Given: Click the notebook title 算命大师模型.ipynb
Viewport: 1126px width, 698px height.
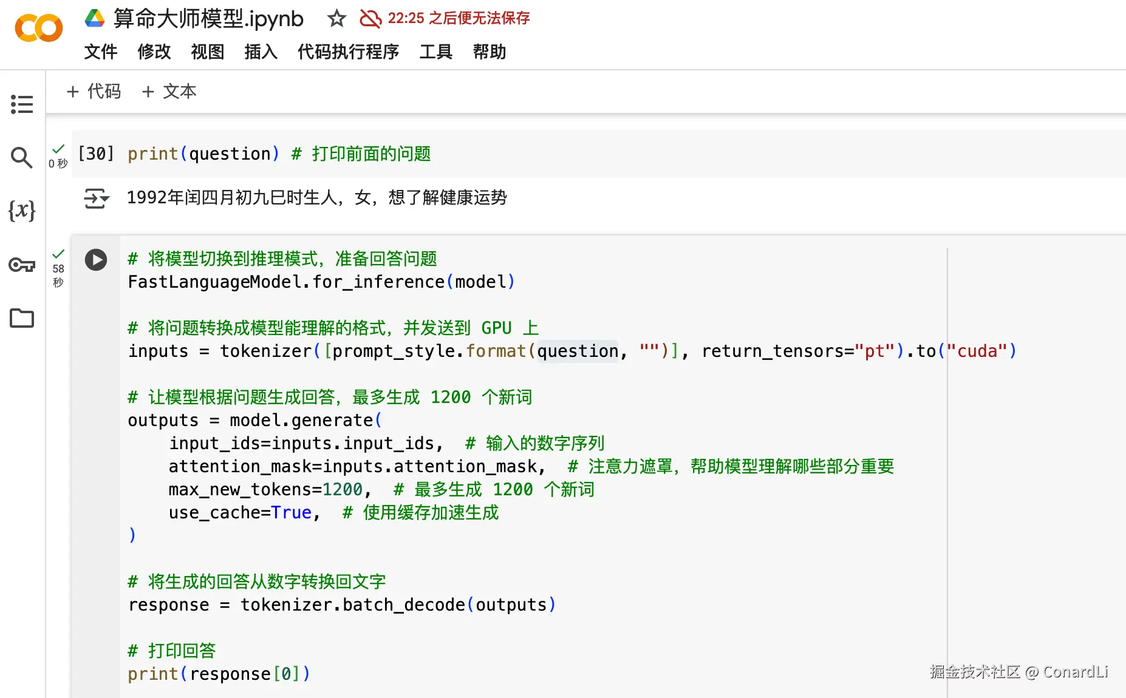Looking at the screenshot, I should coord(208,19).
